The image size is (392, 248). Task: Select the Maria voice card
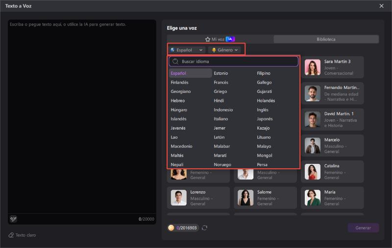(332, 198)
